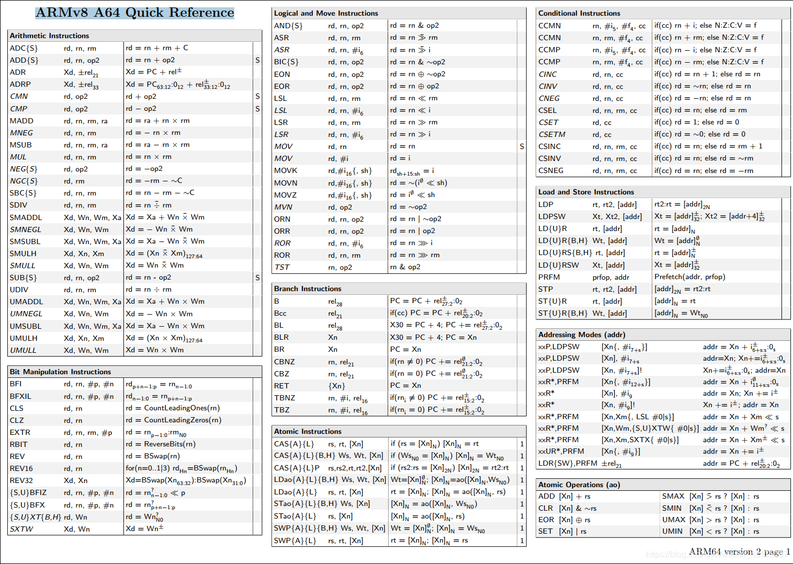Click the TBNZ instruction name
The height and width of the screenshot is (564, 793).
coord(284,398)
